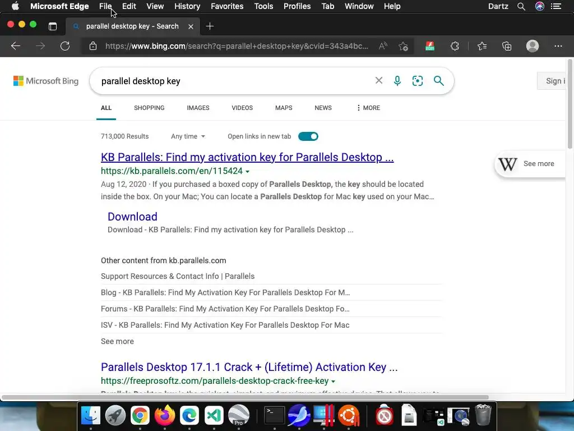
Task: Reload the page with the refresh icon
Action: pos(65,46)
